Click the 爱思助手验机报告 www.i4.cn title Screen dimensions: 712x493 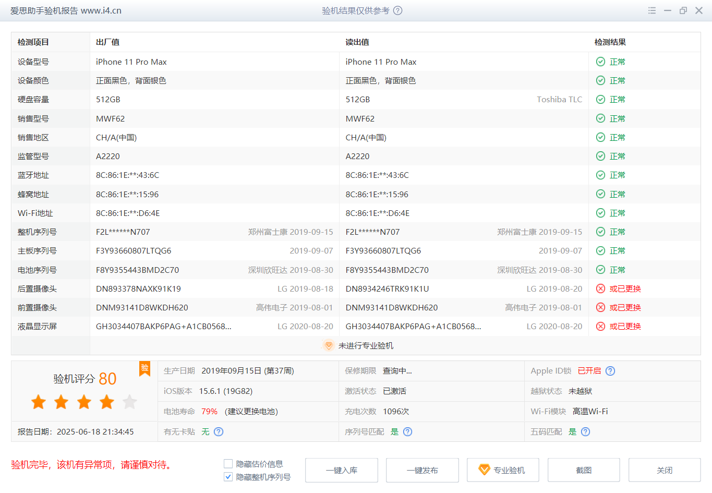[x=66, y=10]
